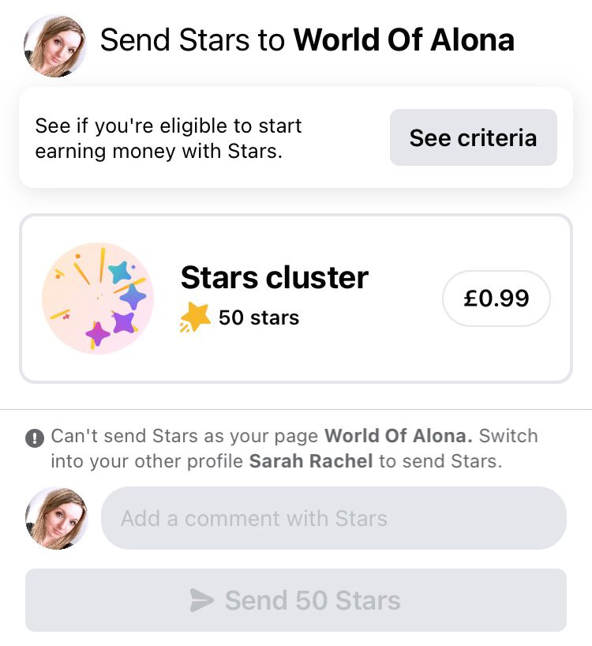Click the teal star in the cluster graphic

[x=120, y=272]
